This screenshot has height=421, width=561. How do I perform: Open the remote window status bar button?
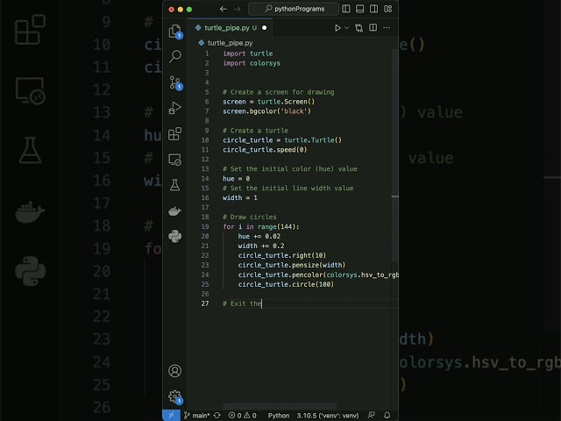coord(171,415)
